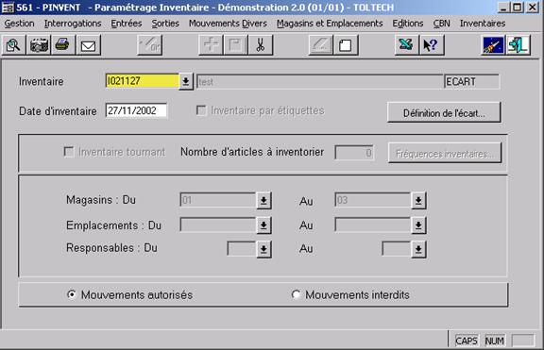Open the Interrogations menu
Image resolution: width=544 pixels, height=350 pixels.
tap(73, 24)
